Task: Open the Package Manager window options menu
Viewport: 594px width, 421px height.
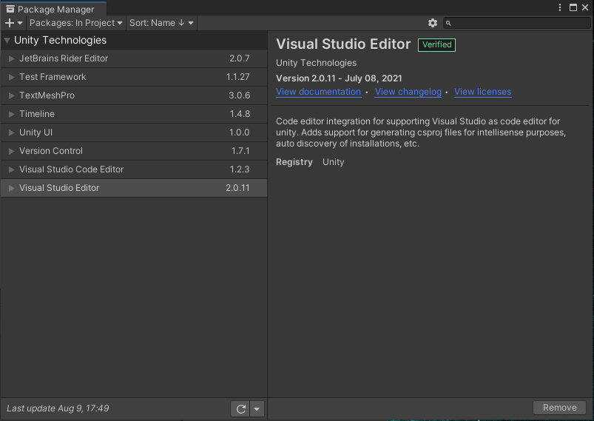Action: [560, 7]
